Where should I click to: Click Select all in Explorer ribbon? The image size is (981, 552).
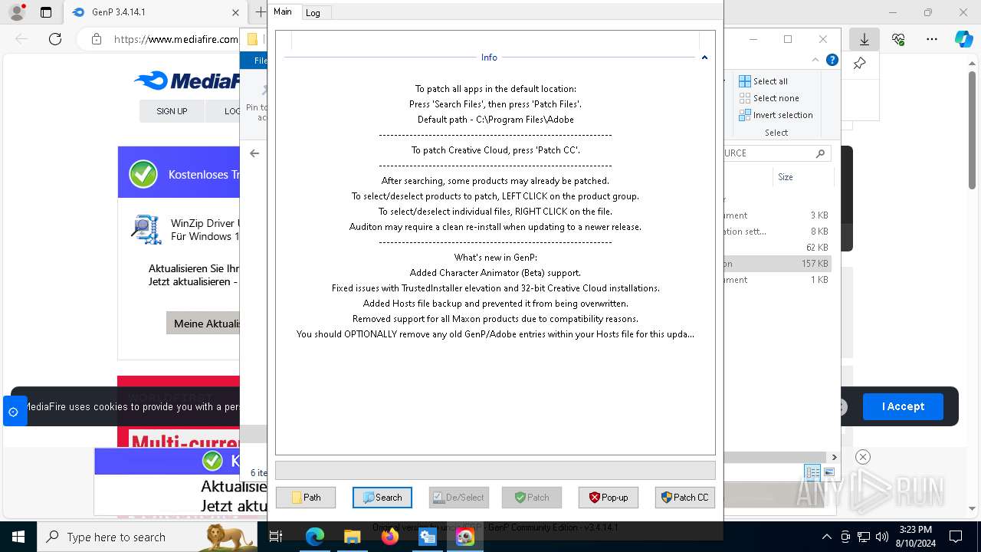pyautogui.click(x=763, y=81)
